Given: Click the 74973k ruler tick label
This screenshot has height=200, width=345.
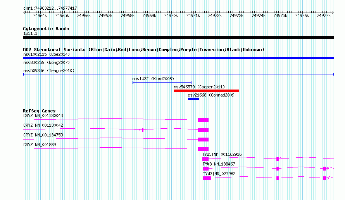Looking at the screenshot, I should point(236,16).
